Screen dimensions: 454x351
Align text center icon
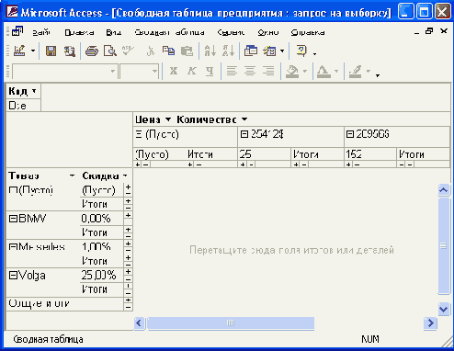pos(250,71)
